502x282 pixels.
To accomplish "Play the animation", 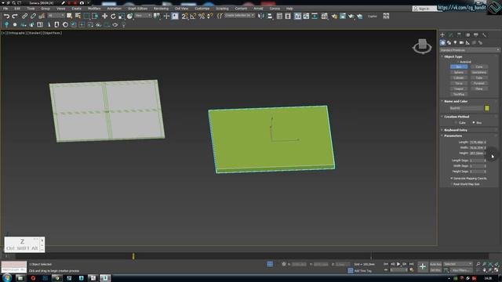I will pos(398,264).
